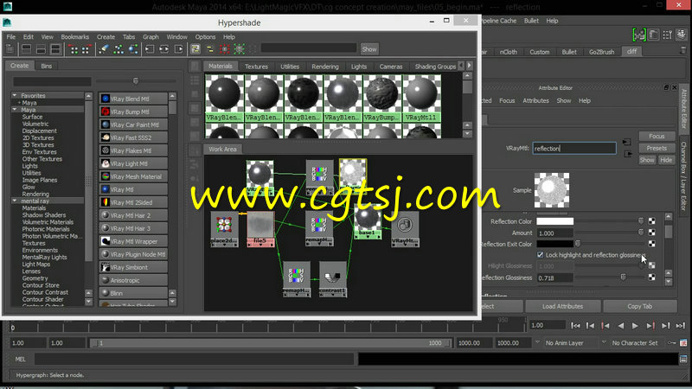Show input connections icon in Hypershade
The image size is (692, 389).
tap(150, 49)
